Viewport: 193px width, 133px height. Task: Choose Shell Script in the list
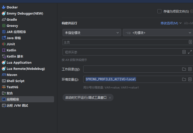[27, 81]
